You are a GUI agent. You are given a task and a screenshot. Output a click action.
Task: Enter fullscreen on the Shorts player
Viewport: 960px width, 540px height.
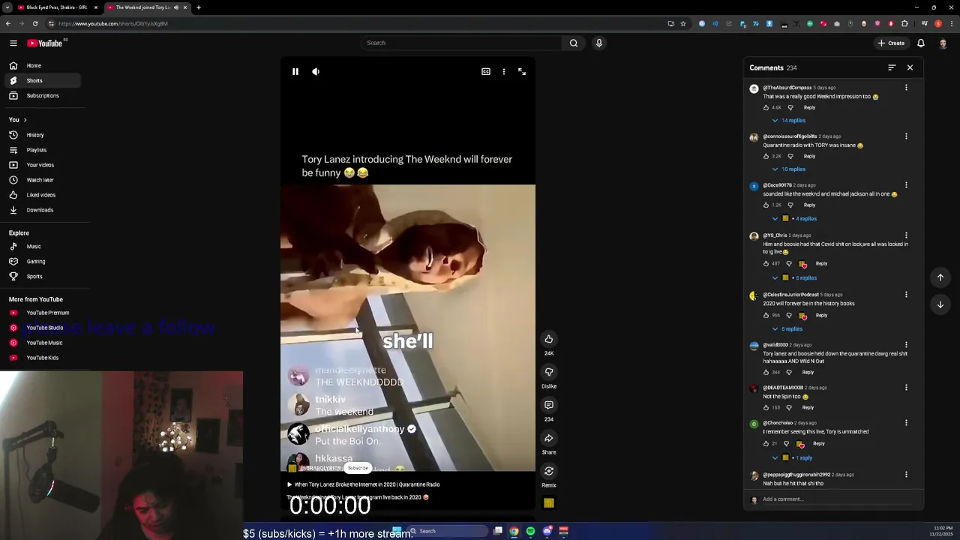[522, 71]
